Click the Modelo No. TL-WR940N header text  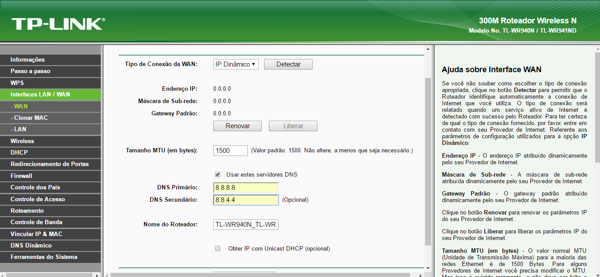click(522, 31)
